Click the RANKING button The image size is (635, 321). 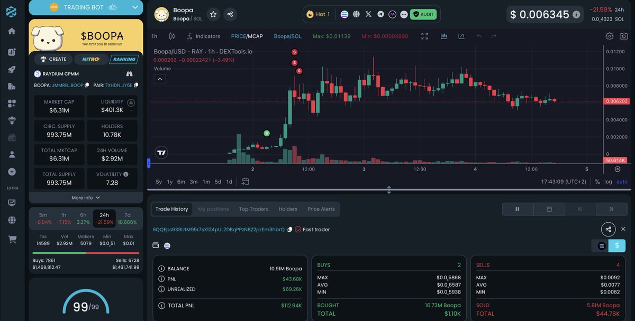tap(124, 59)
